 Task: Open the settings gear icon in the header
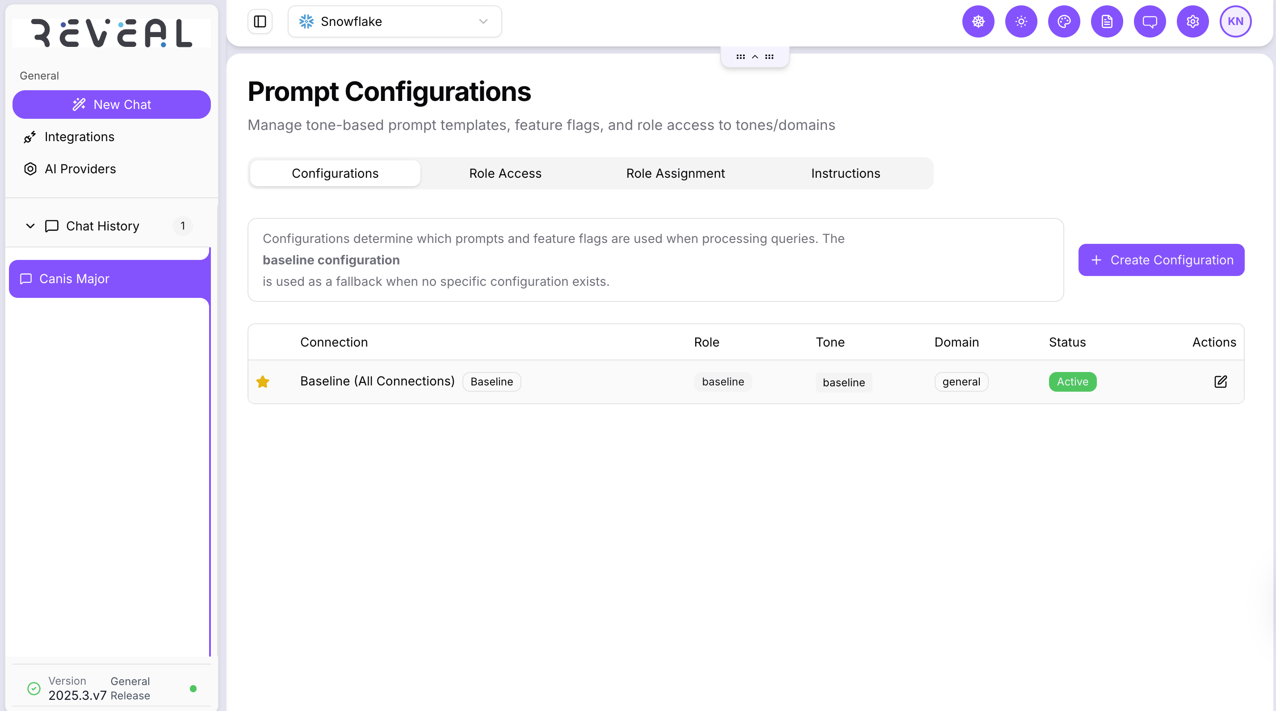tap(1192, 21)
